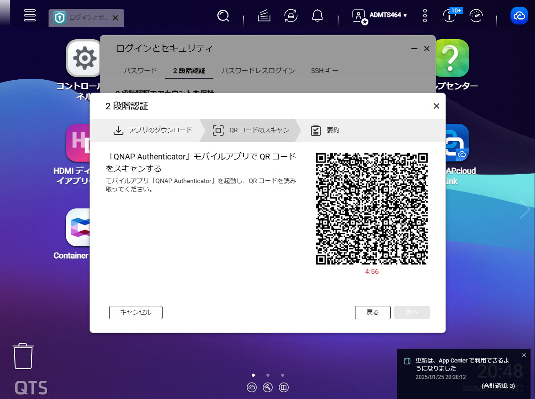
Task: Click the 合計通知: 3 text
Action: coord(498,386)
